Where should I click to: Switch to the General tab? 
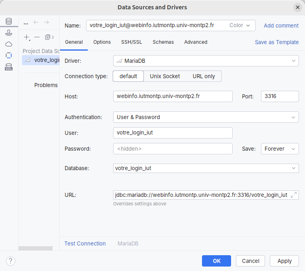[74, 42]
